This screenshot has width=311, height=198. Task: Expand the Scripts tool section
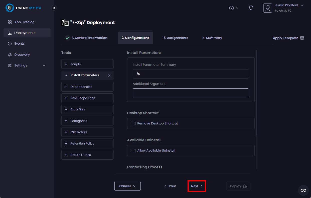pyautogui.click(x=87, y=64)
